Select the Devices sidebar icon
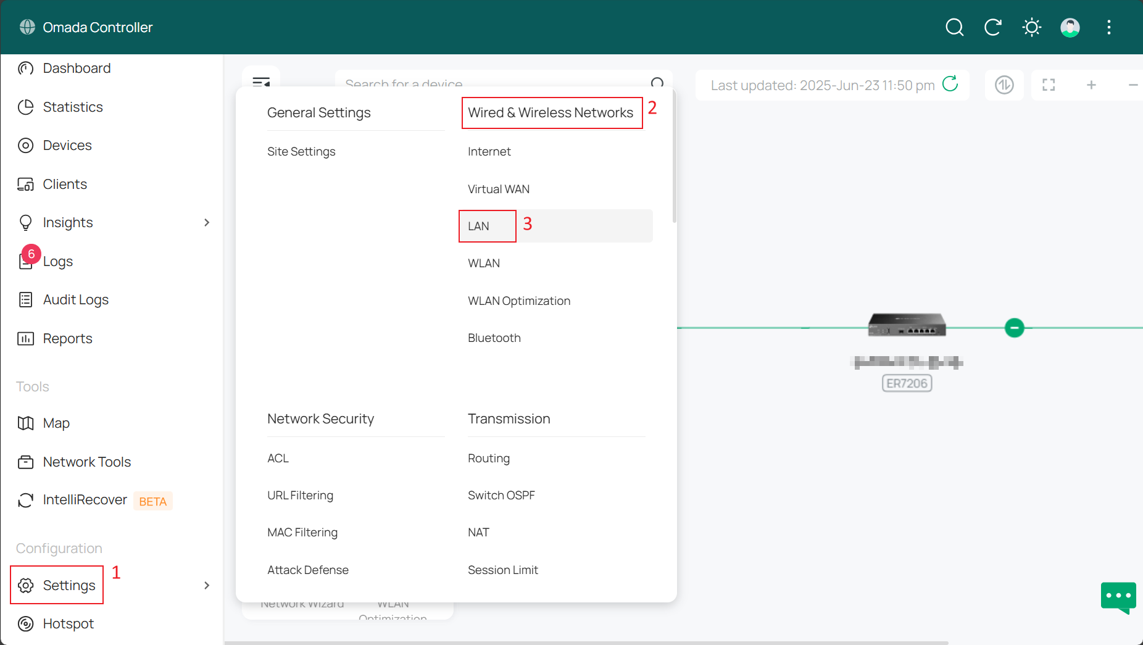 coord(25,145)
